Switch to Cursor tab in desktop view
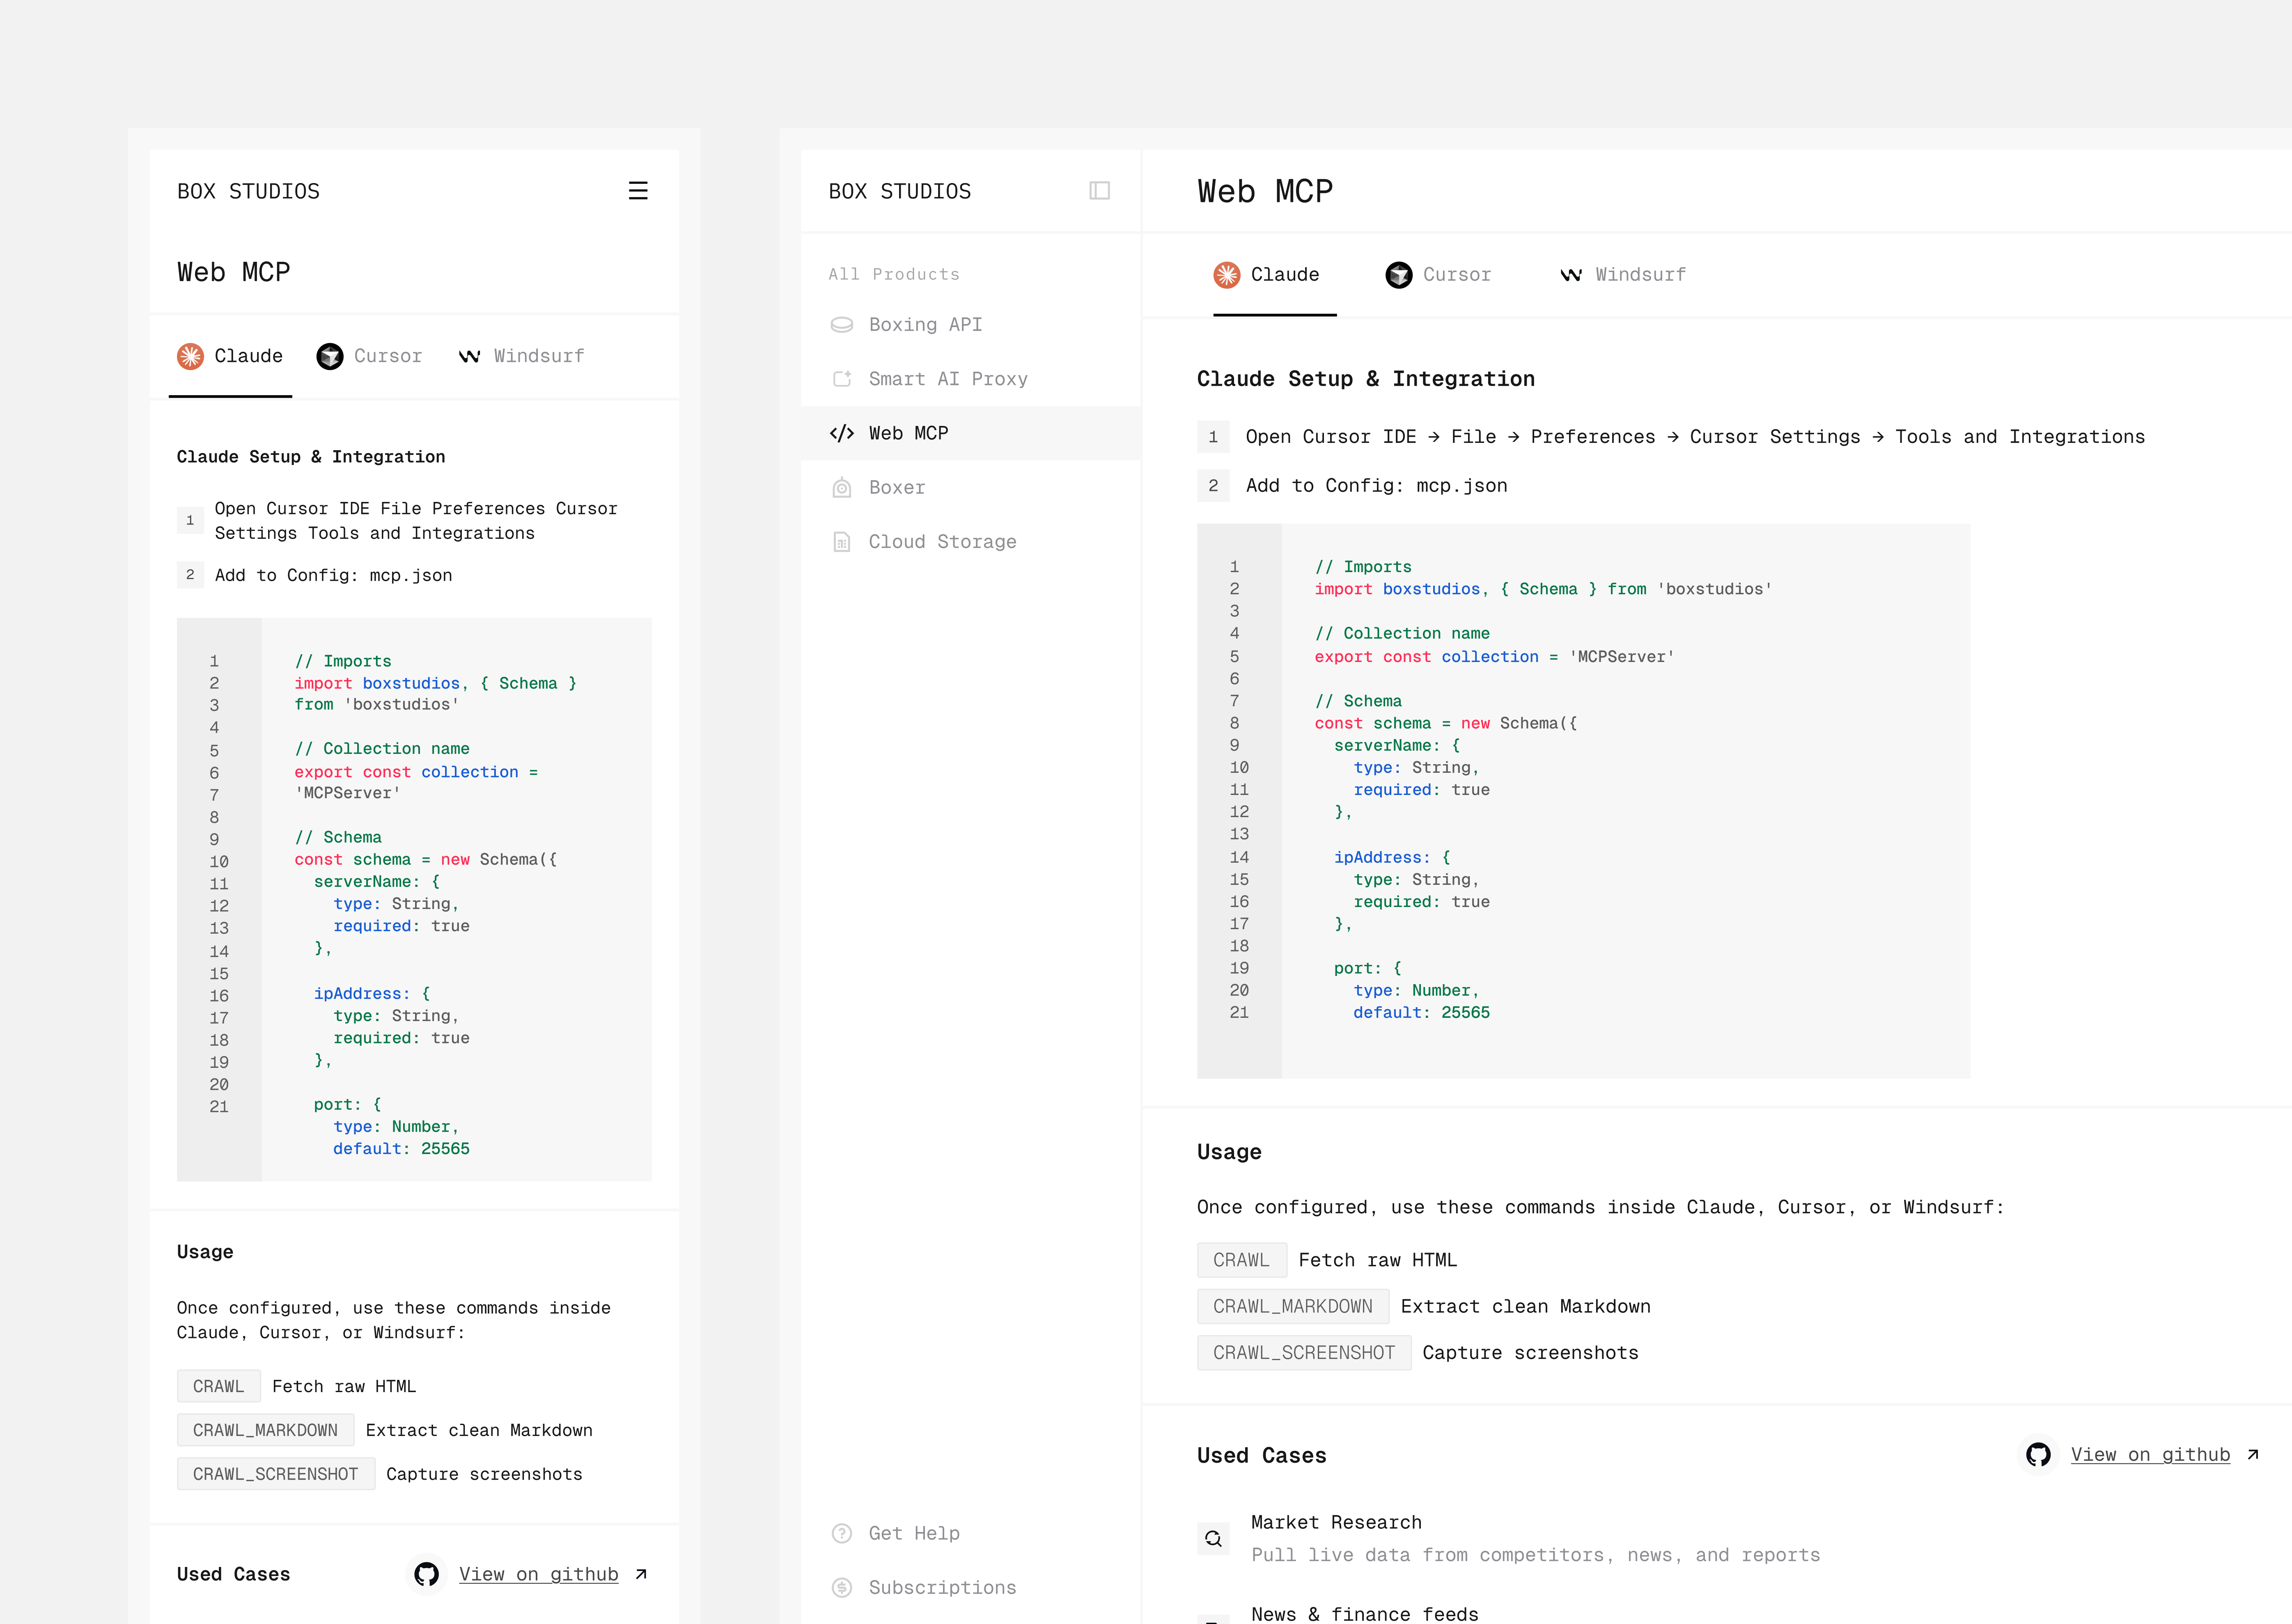This screenshot has height=1624, width=2292. 1438,275
